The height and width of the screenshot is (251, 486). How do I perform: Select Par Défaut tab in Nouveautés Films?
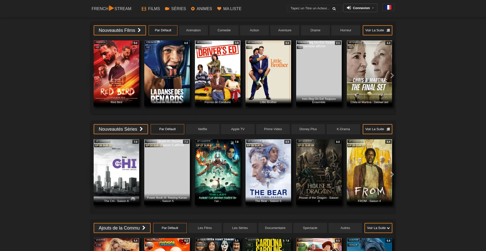click(163, 30)
